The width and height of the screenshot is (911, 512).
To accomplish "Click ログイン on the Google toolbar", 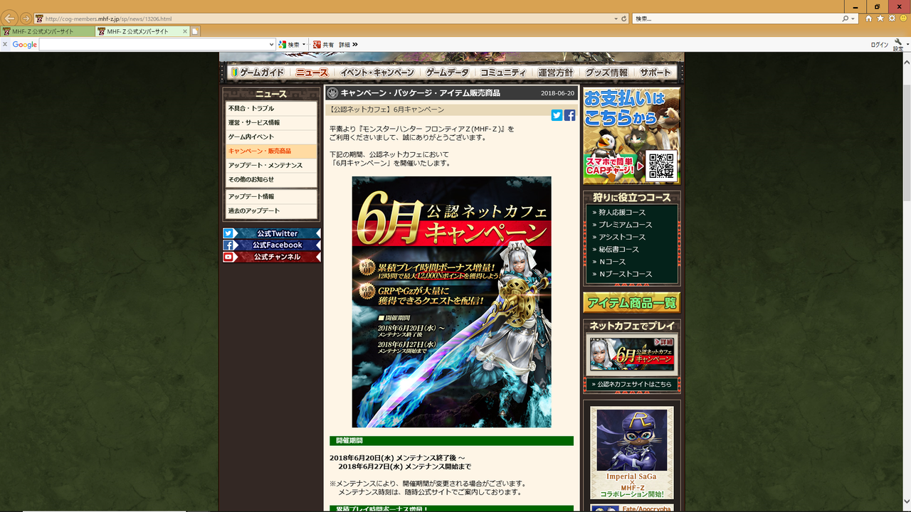I will coord(880,45).
